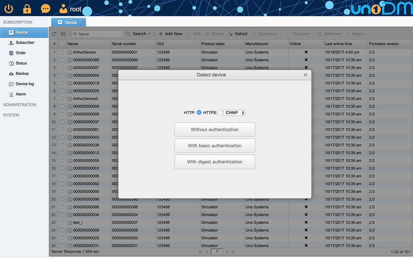Screen dimensions: 413x258
Task: Choose Without authentication
Action: [x=215, y=130]
